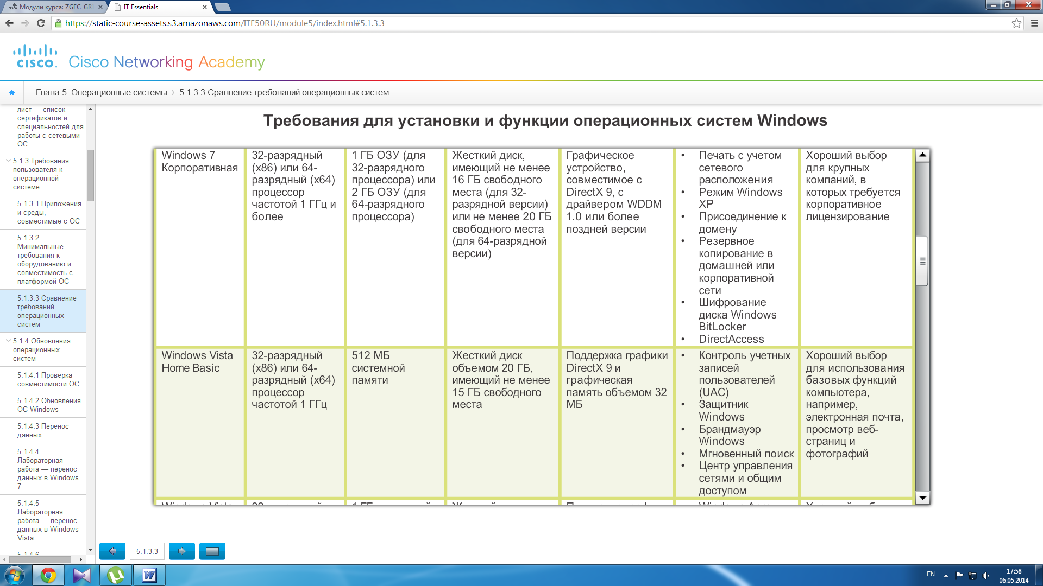Reload the page with refresh icon

point(41,23)
